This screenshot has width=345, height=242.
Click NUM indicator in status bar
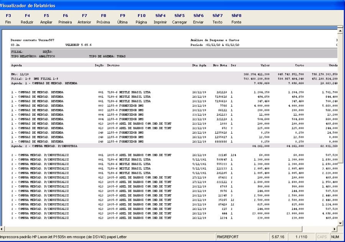click(x=335, y=237)
